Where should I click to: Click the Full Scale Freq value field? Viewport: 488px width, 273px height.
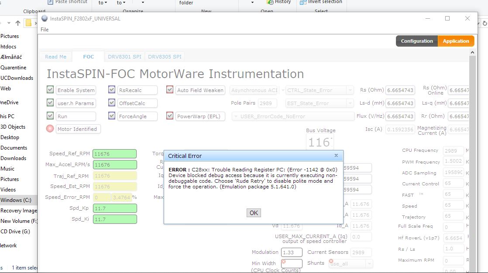454,227
